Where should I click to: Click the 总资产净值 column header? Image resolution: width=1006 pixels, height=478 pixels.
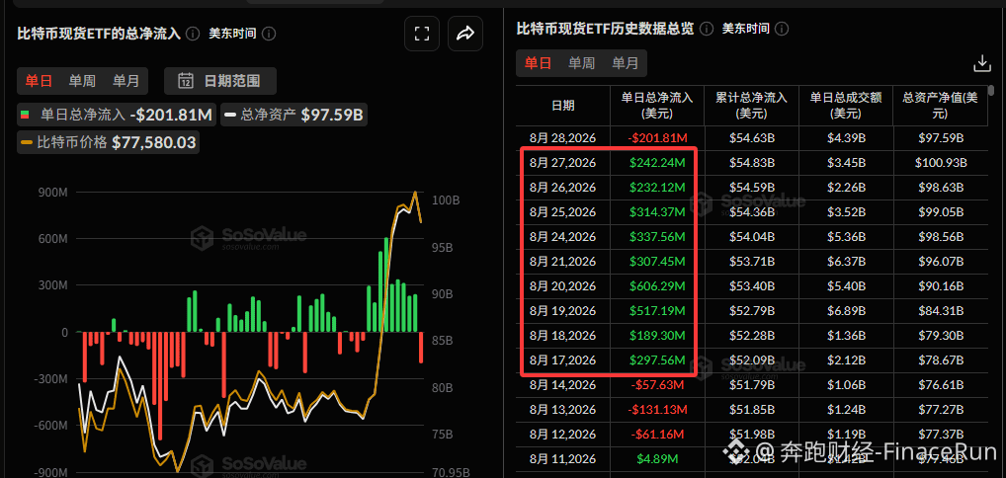939,106
